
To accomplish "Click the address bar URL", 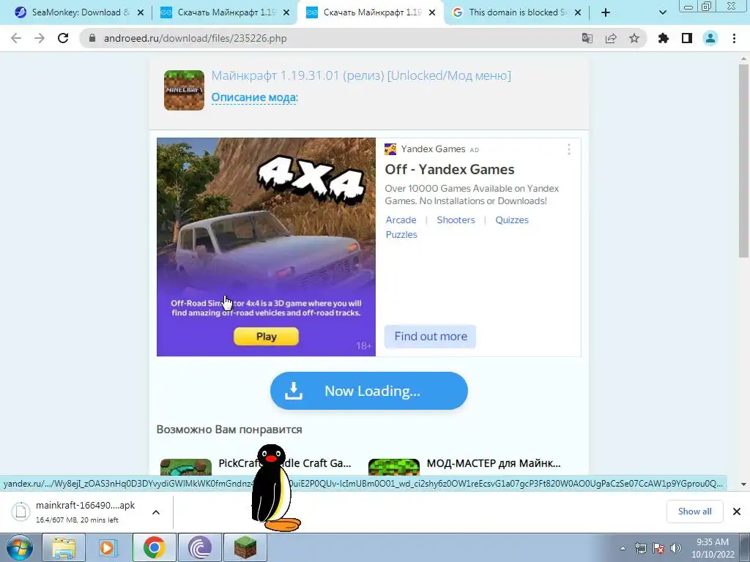I will point(195,38).
